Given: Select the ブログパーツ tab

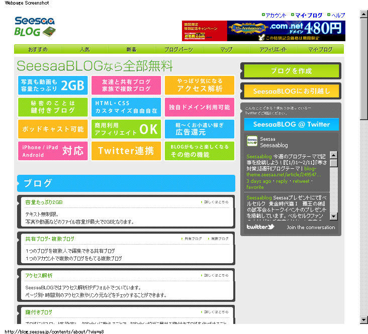Looking at the screenshot, I should click(178, 50).
